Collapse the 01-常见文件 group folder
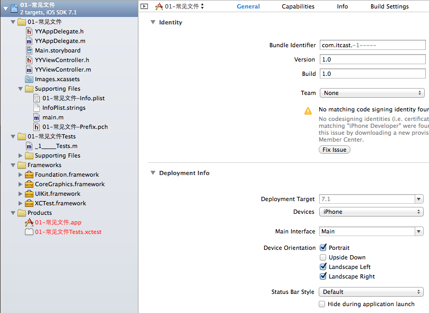The width and height of the screenshot is (429, 313). (13, 22)
